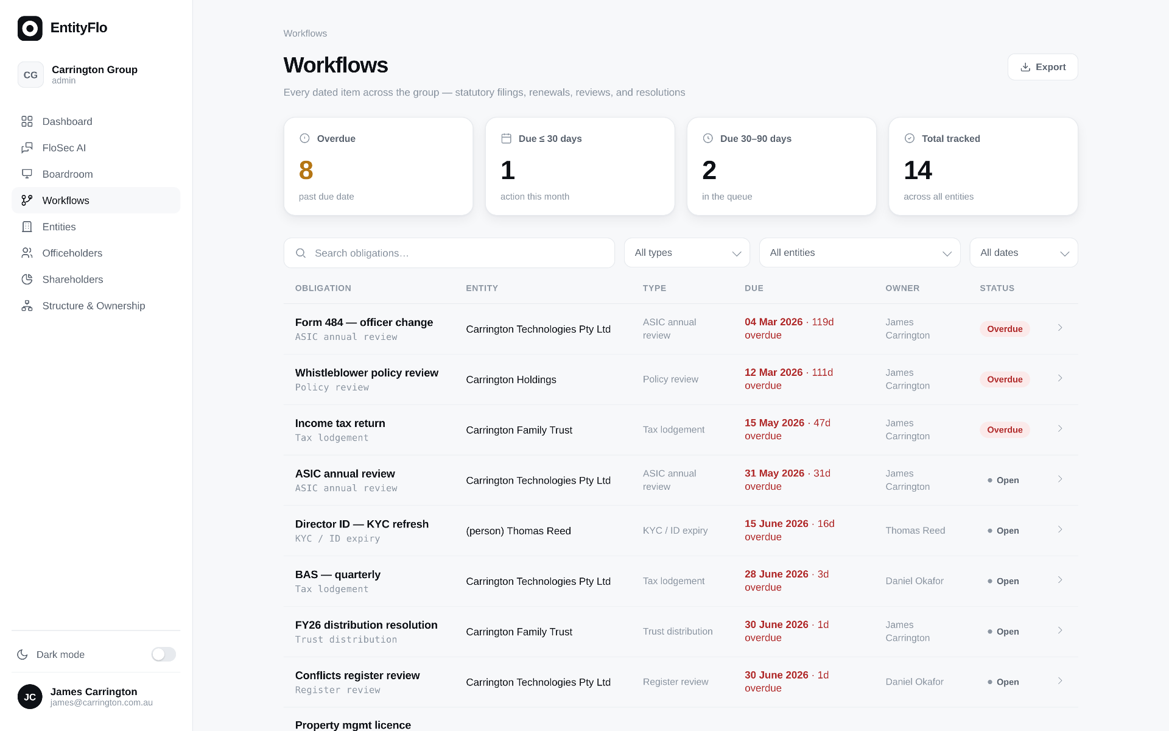
Task: Expand the All dates dropdown
Action: click(x=1023, y=253)
